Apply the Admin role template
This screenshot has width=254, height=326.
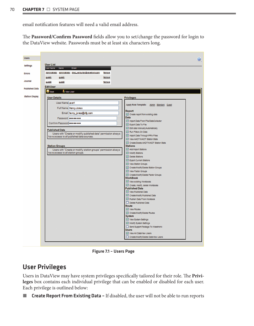[x=152, y=105]
